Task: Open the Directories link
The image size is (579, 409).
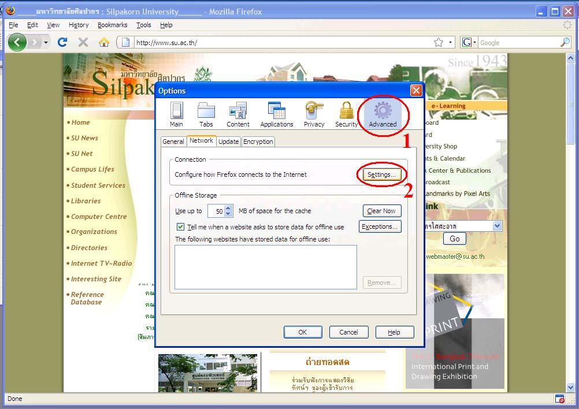Action: [x=89, y=248]
